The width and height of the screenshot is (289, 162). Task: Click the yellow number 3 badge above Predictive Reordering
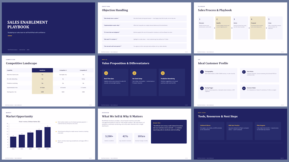163,73
